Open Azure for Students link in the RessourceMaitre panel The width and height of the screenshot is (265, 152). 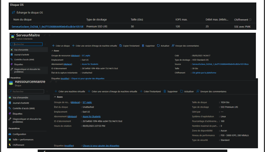[x=92, y=116]
